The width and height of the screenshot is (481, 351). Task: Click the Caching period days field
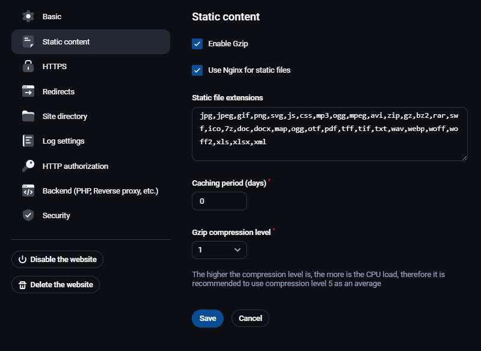point(219,201)
